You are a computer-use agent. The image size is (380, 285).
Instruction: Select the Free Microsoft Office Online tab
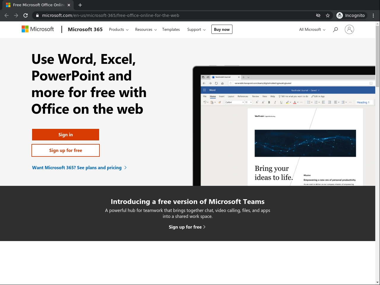pos(38,5)
